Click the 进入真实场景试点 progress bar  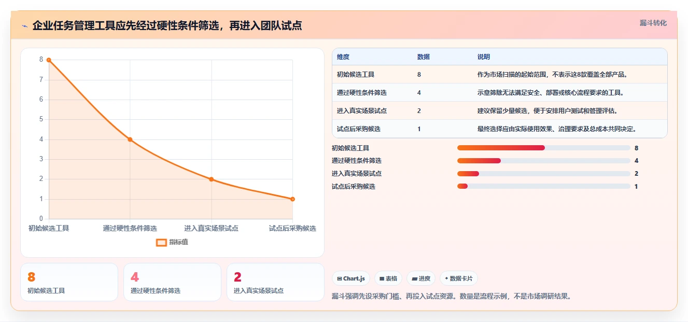tap(544, 174)
